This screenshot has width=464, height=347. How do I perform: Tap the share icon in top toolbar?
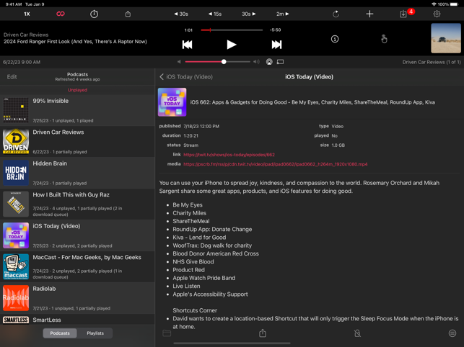coord(128,14)
